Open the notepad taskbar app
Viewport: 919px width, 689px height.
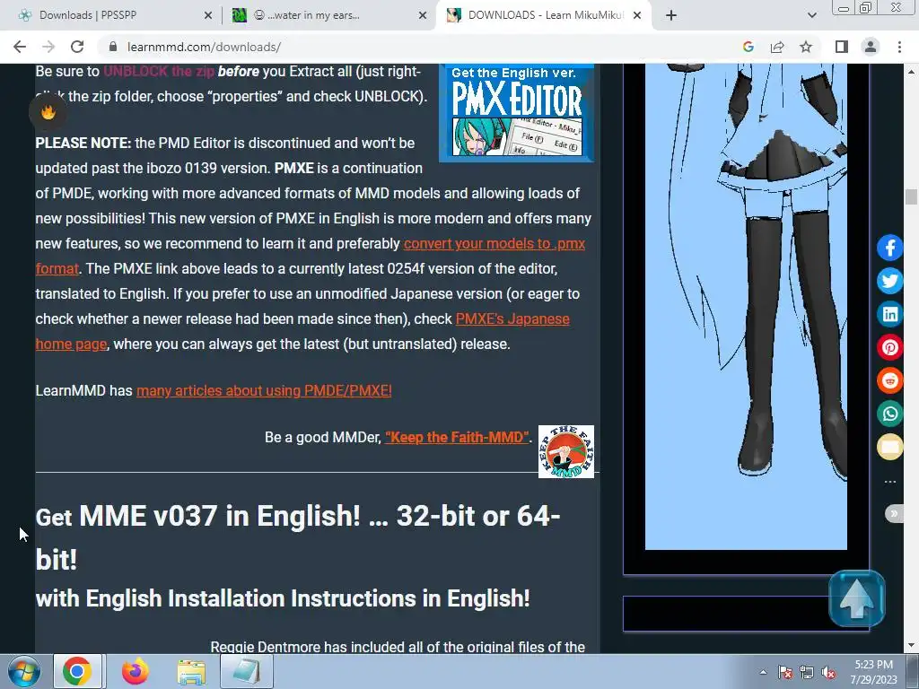(247, 671)
